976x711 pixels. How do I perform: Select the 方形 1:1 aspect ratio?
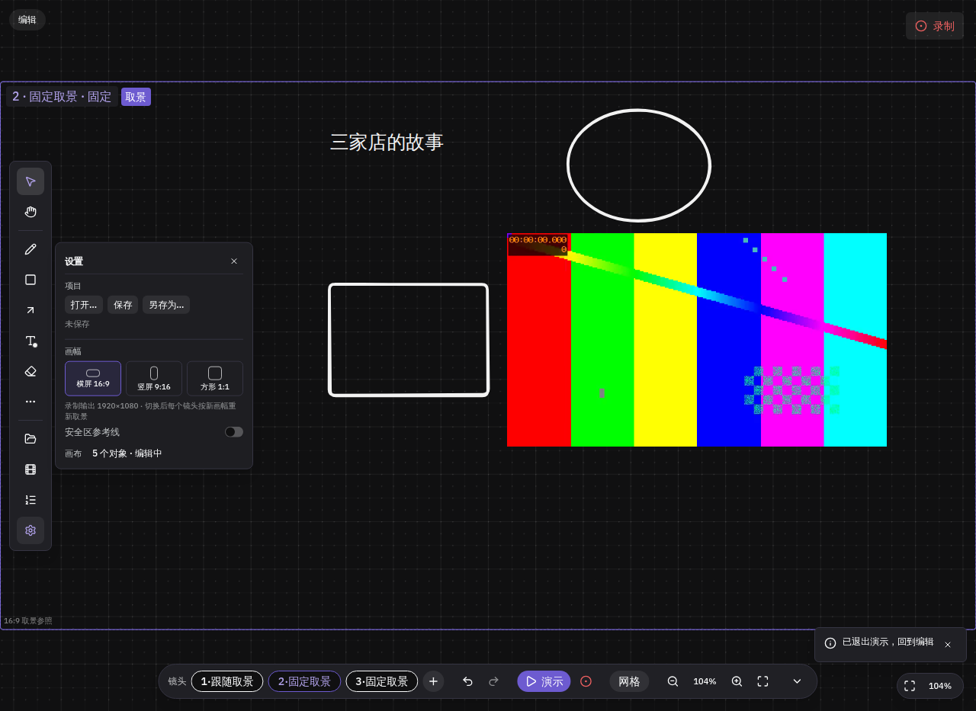(x=215, y=379)
